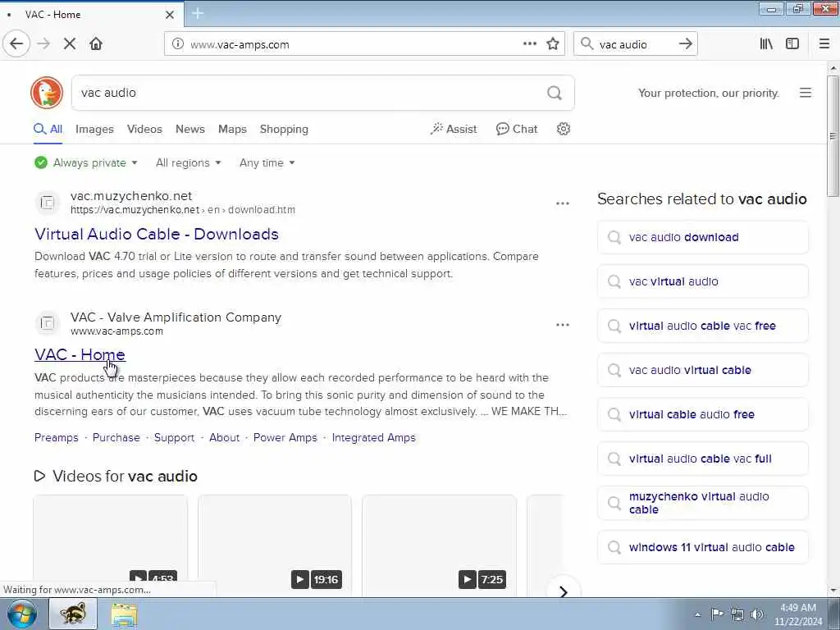The height and width of the screenshot is (630, 840).
Task: Search related: virtual audio cable vac full
Action: coord(702,459)
